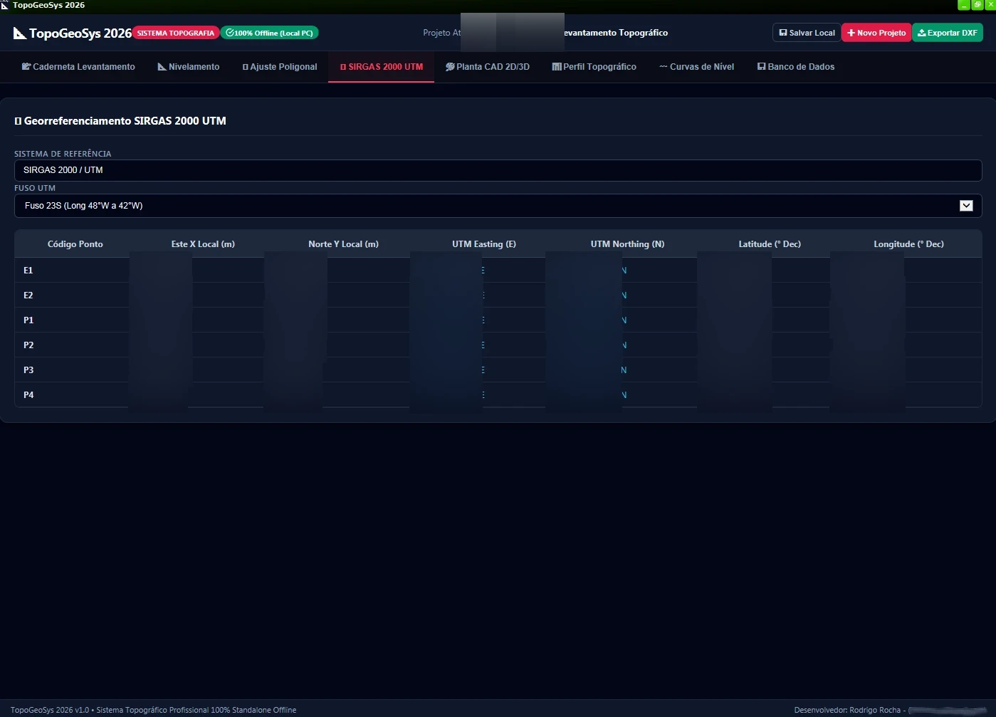Open the Perfil Topográfico tab
The image size is (996, 717).
pos(594,67)
